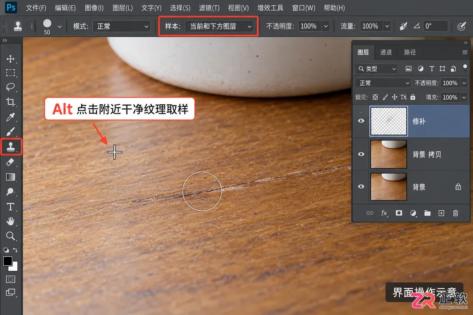Open the layer 不透明度 dropdown arrow
The width and height of the screenshot is (473, 315).
pos(464,83)
